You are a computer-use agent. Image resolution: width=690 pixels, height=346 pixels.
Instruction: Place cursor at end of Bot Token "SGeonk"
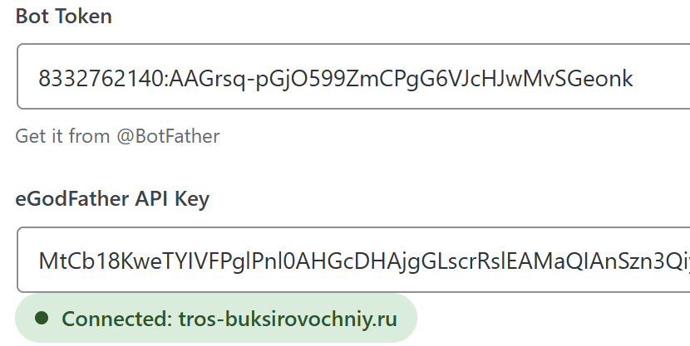[634, 79]
